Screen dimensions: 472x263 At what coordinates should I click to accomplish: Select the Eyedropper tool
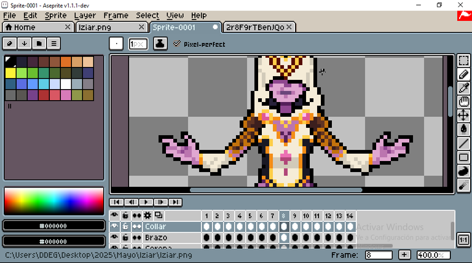coord(463,88)
